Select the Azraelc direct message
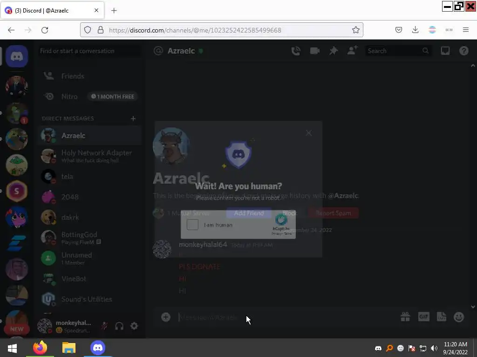The height and width of the screenshot is (357, 477). 90,135
